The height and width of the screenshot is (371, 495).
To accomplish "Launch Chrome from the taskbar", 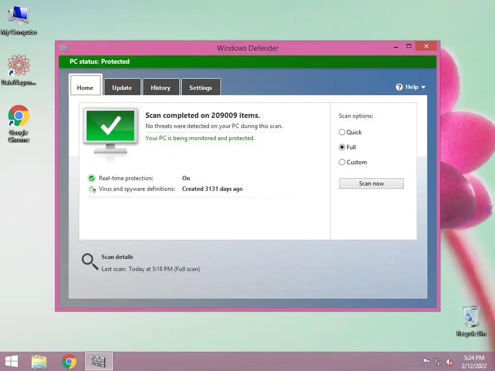I will tap(69, 361).
